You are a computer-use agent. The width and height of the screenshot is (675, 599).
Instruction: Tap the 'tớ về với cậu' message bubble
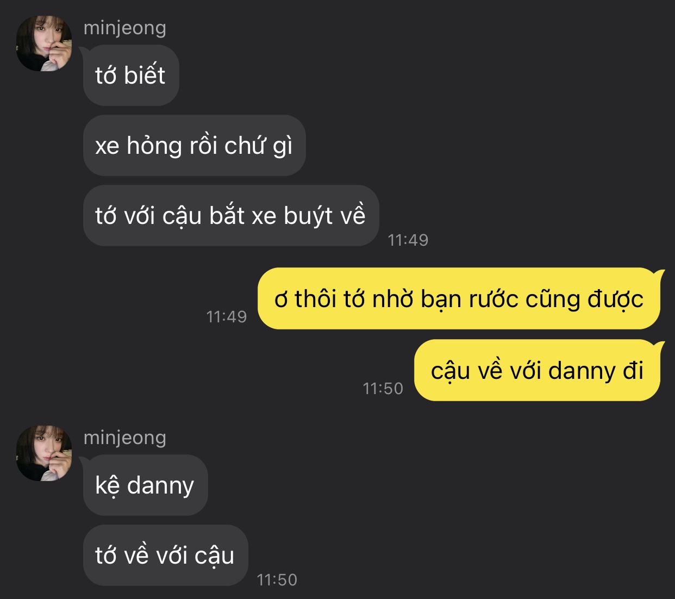pos(165,555)
